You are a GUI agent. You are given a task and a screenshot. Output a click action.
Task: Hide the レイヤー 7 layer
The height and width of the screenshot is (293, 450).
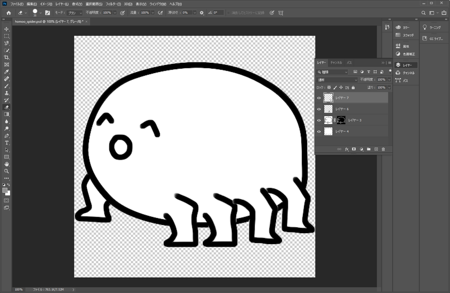pyautogui.click(x=319, y=98)
